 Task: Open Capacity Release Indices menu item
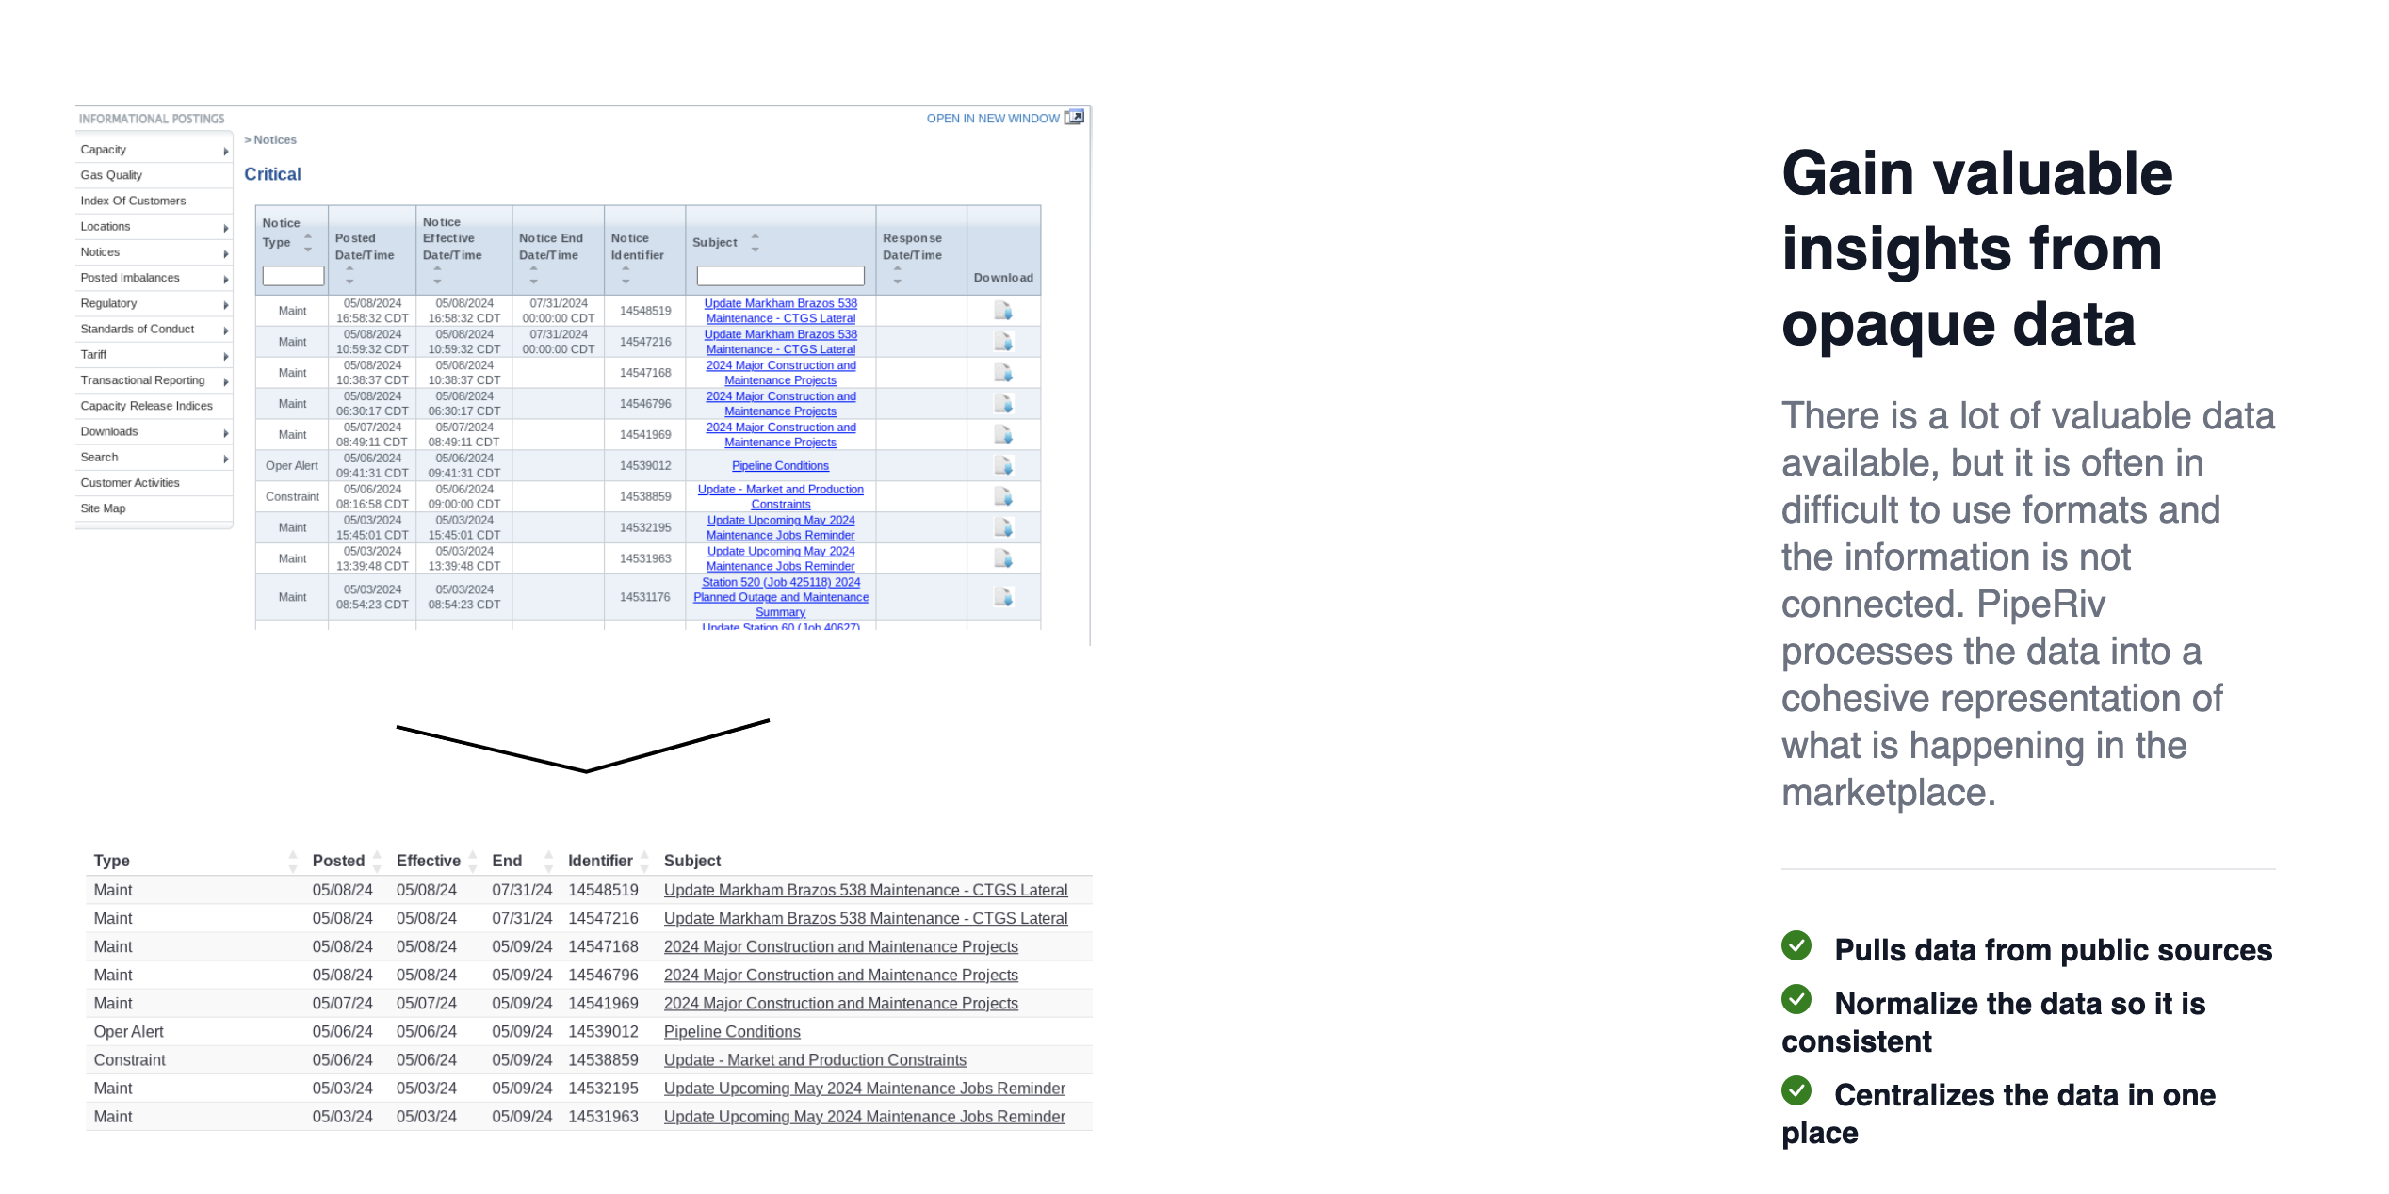(x=146, y=406)
